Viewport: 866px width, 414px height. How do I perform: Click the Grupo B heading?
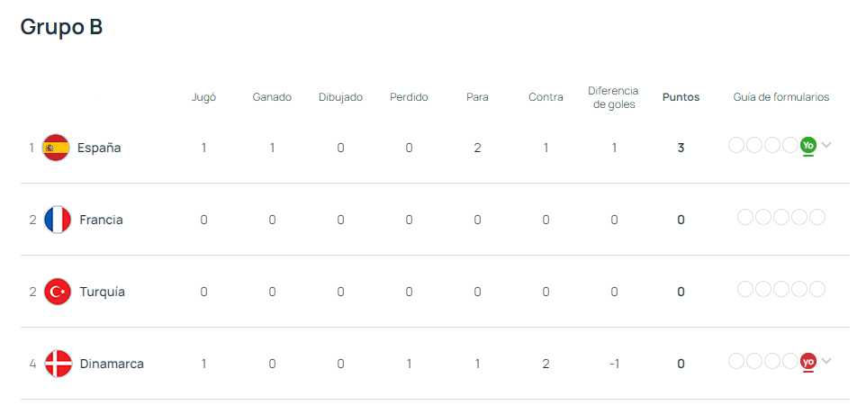pos(61,28)
